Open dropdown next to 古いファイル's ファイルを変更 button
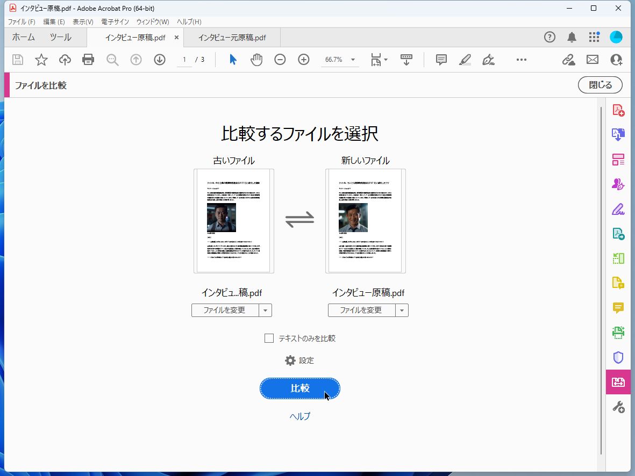This screenshot has width=635, height=476. [265, 310]
